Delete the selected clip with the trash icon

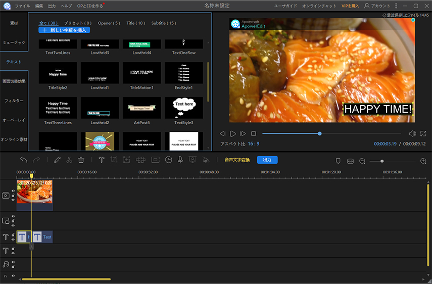81,160
